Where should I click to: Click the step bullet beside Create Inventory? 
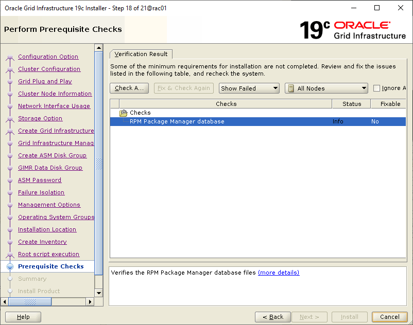click(10, 242)
